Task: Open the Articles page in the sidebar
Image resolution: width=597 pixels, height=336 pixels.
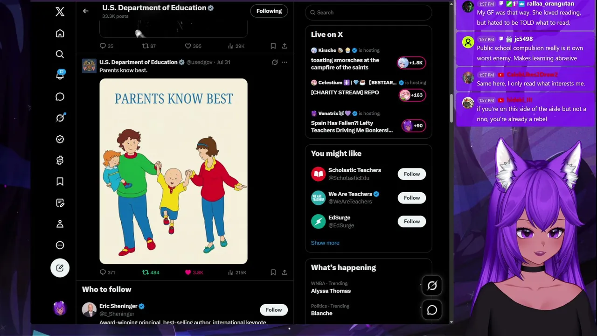Action: pyautogui.click(x=60, y=203)
